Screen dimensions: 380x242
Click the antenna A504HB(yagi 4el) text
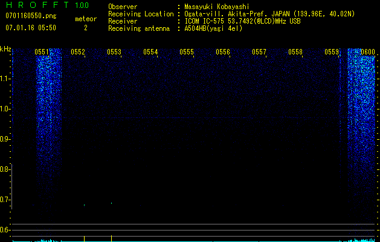tap(213, 28)
